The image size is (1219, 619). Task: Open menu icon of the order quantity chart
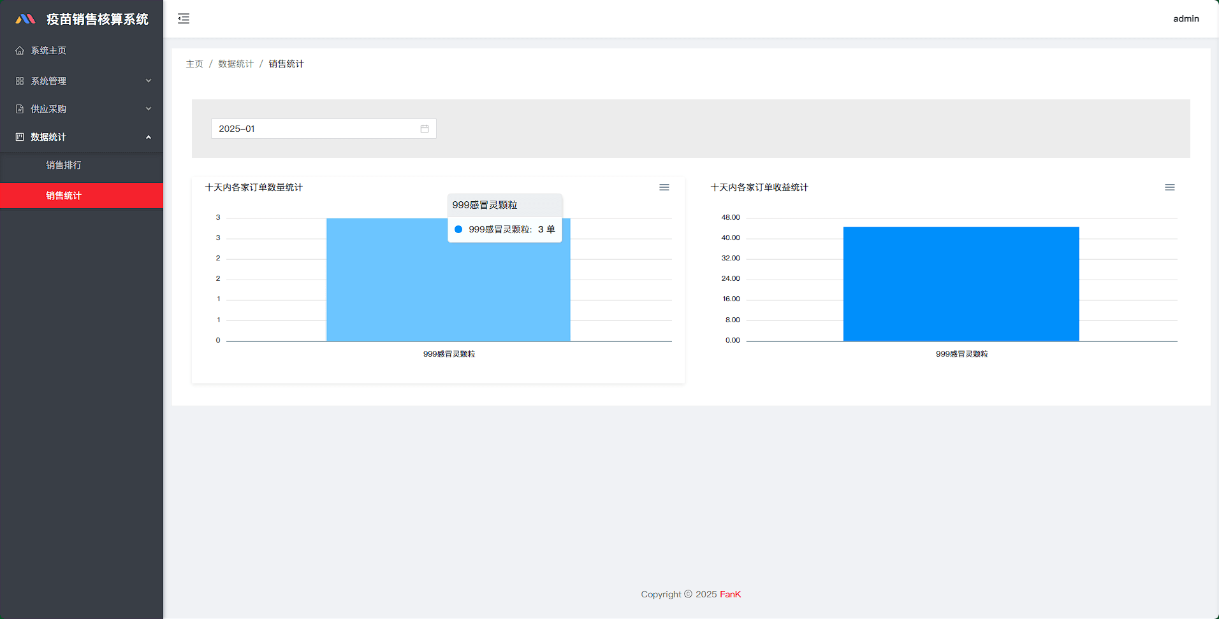(x=664, y=187)
